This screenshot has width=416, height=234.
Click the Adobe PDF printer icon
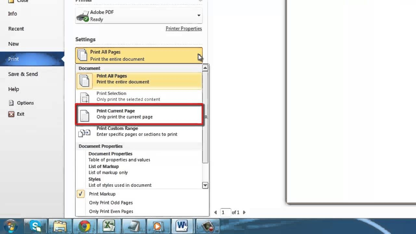[x=83, y=16]
